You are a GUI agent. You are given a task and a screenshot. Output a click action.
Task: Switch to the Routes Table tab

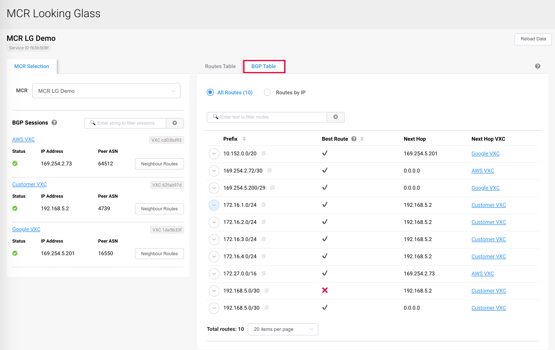point(220,66)
